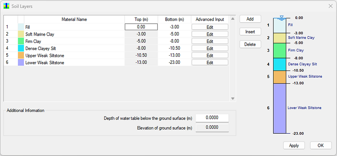Click the water table symbol above soil column
The height and width of the screenshot is (156, 337).
[282, 17]
